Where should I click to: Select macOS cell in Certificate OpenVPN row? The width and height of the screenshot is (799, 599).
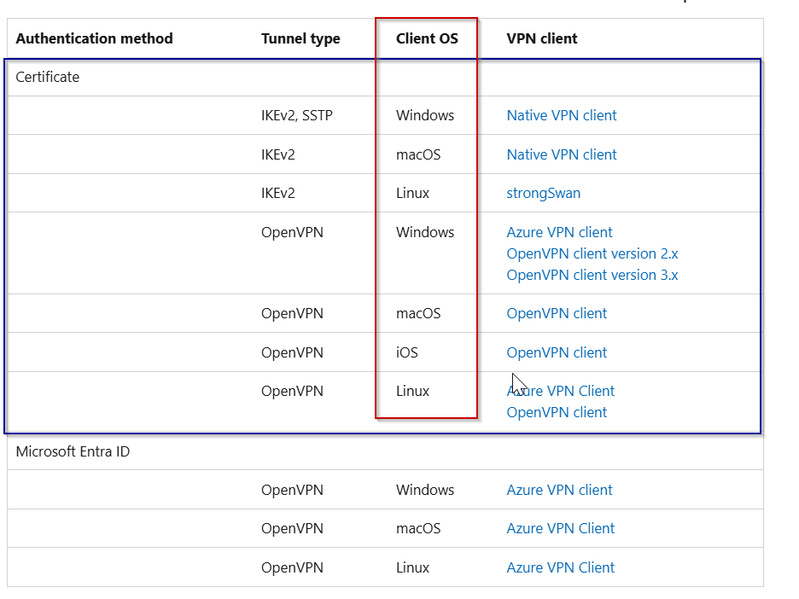click(x=418, y=313)
